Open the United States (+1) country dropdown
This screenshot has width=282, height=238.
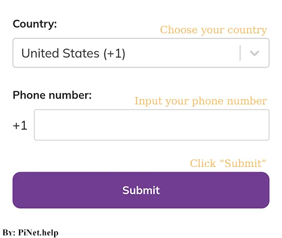[x=141, y=53]
